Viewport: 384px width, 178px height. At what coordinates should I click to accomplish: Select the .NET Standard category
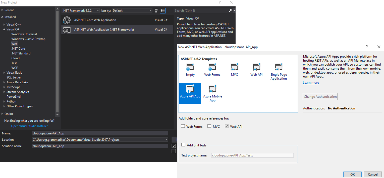21,53
